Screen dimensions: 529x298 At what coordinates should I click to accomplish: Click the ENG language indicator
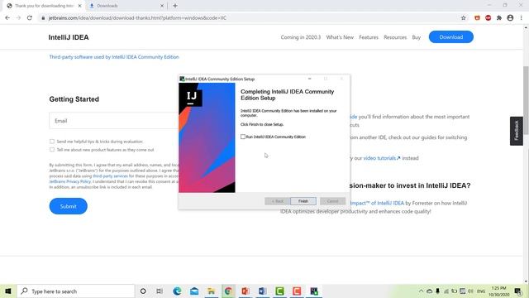point(481,291)
